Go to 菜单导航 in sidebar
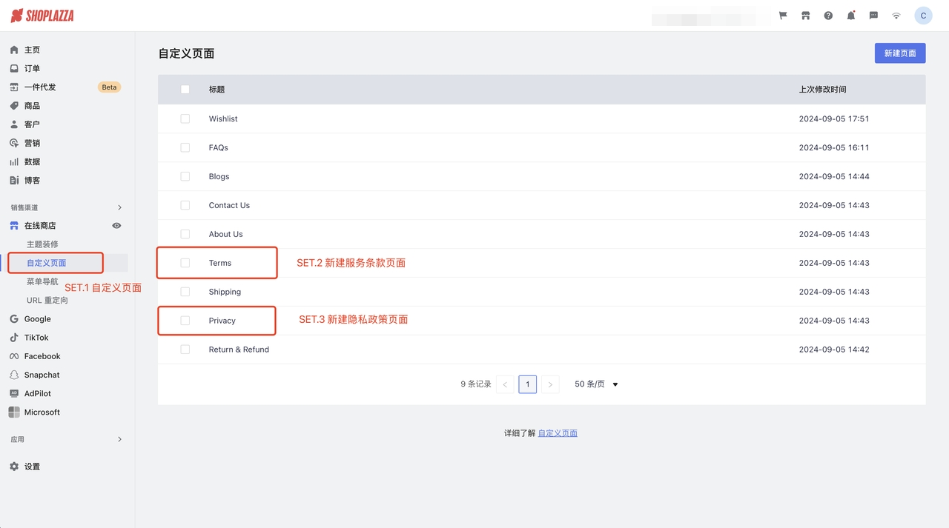 (x=42, y=281)
